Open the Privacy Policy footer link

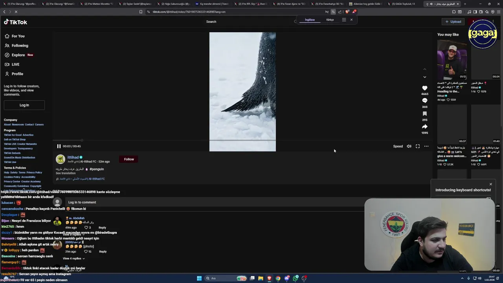(34, 173)
